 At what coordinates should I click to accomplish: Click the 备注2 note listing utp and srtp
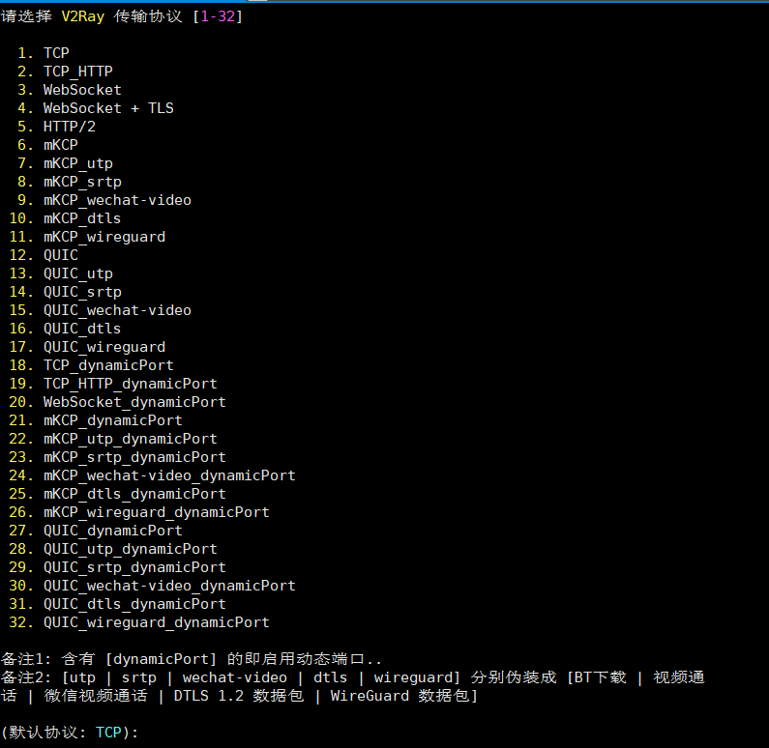click(353, 677)
